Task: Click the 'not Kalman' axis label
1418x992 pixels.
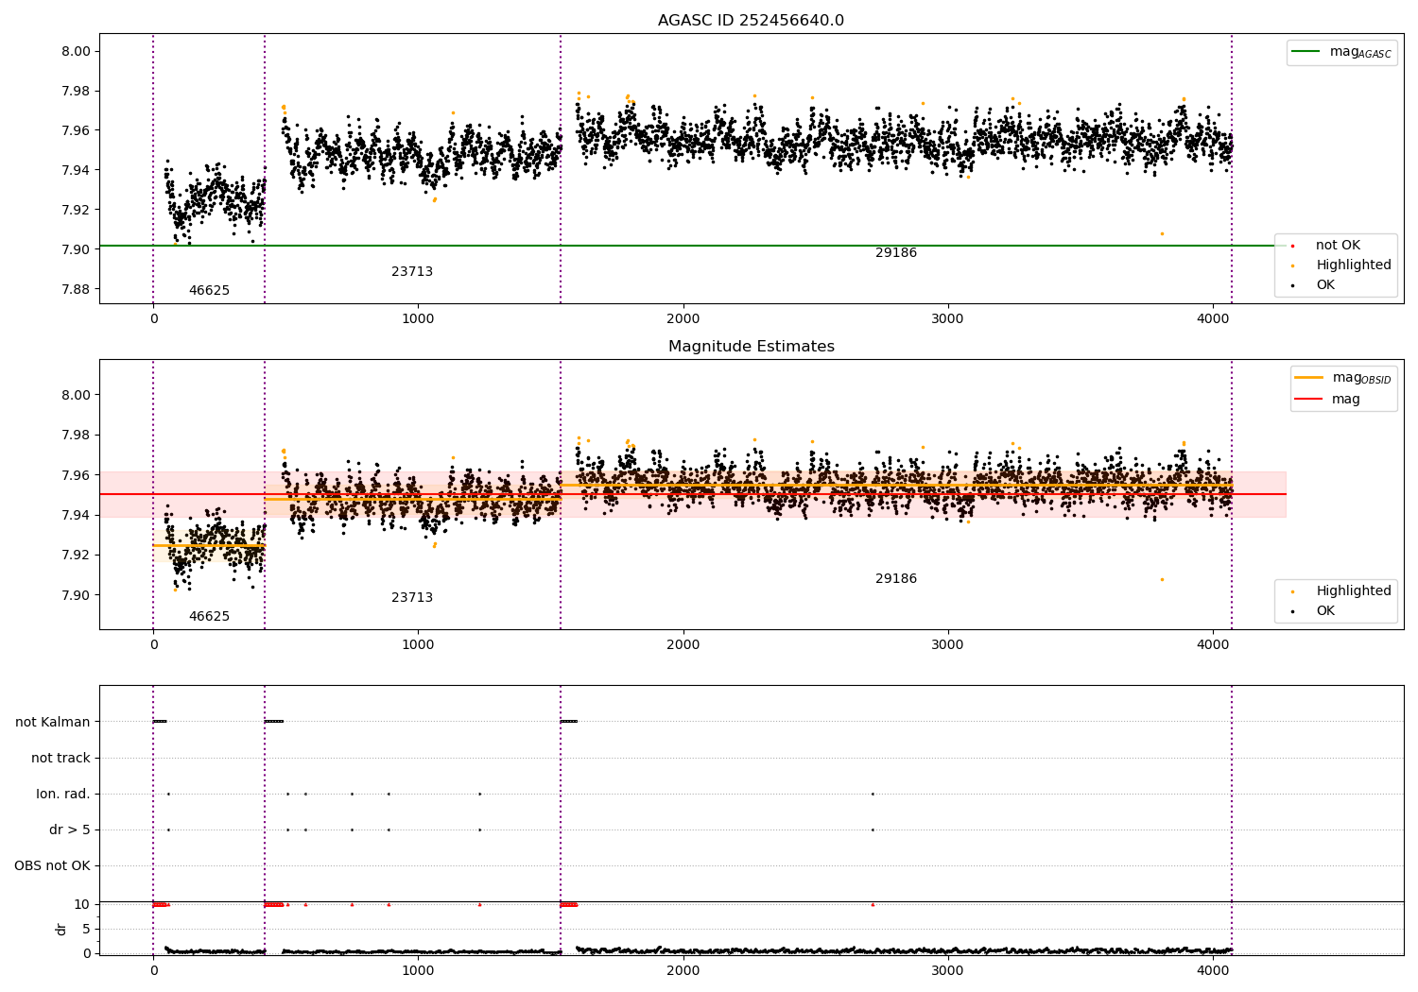Action: [53, 723]
